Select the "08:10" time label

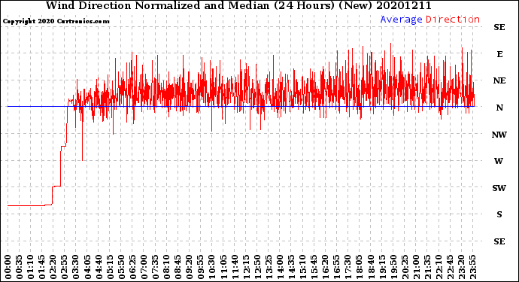pyautogui.click(x=166, y=267)
